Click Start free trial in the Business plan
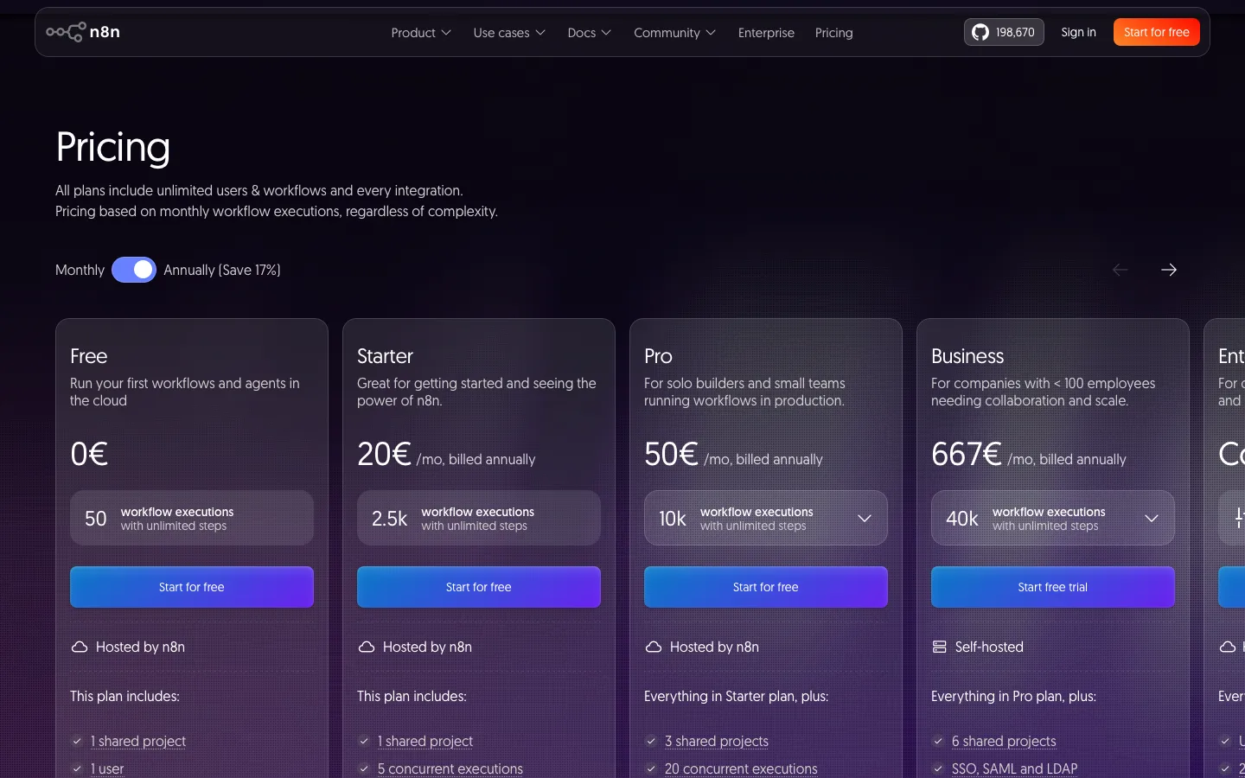 pos(1053,587)
